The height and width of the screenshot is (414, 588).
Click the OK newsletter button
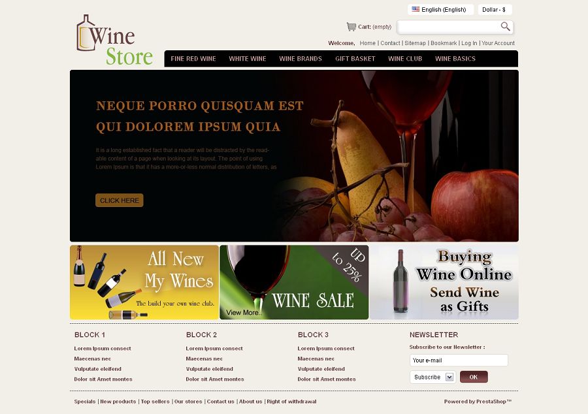(474, 377)
